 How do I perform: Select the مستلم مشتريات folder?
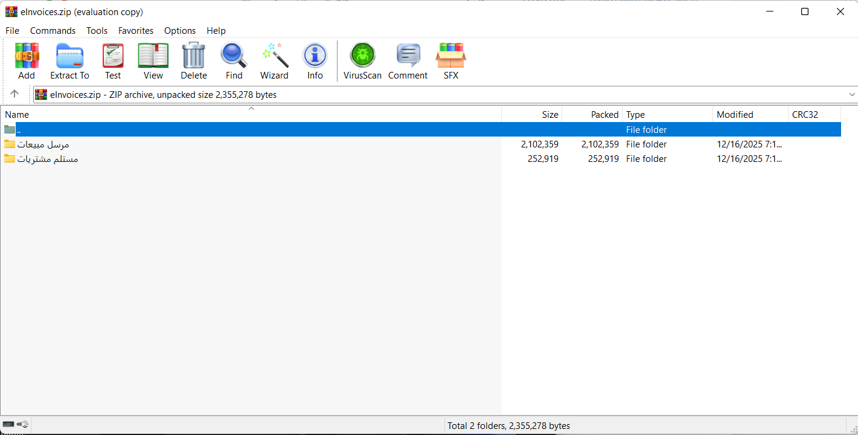pyautogui.click(x=47, y=159)
